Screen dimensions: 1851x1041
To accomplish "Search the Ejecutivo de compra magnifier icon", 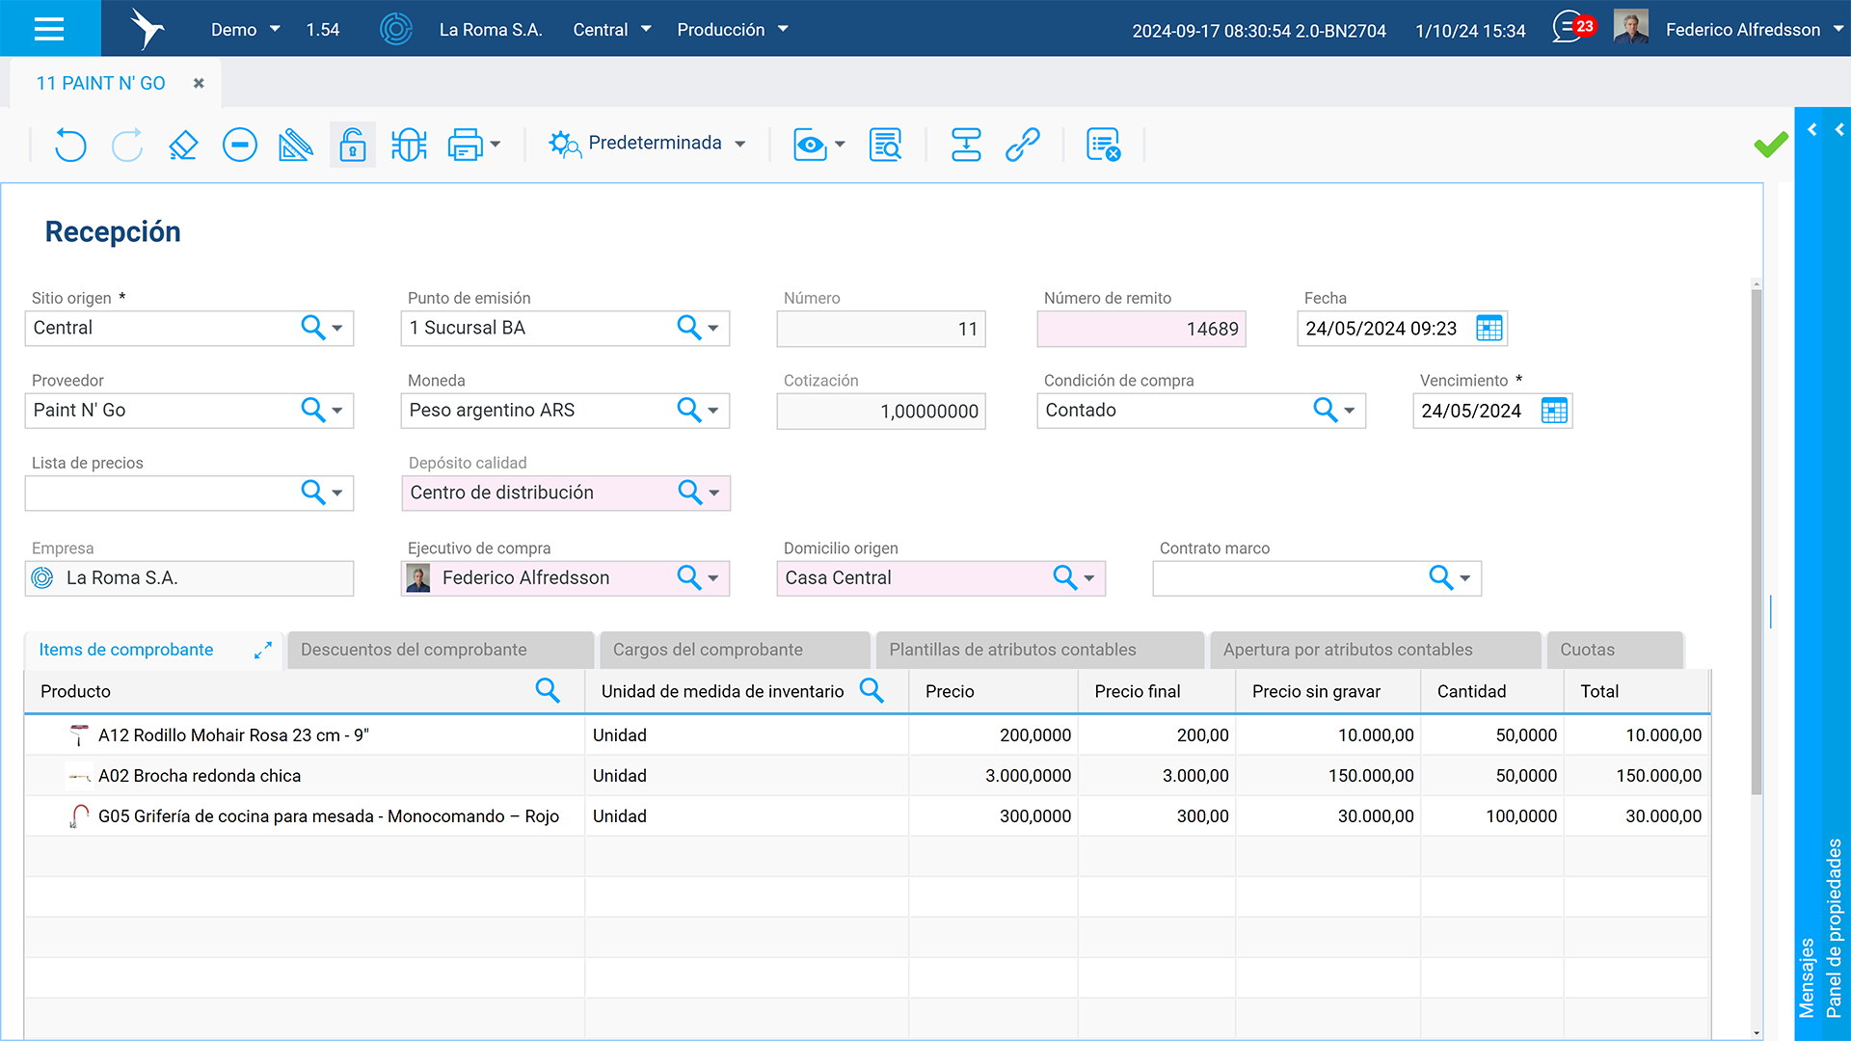I will coord(688,577).
